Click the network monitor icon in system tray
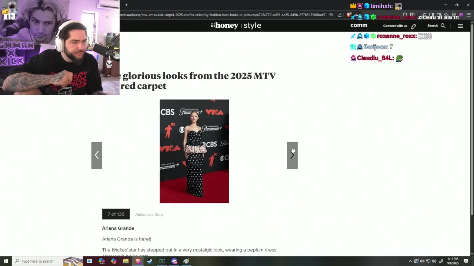Viewport: 474px width, 266px height. click(428, 261)
